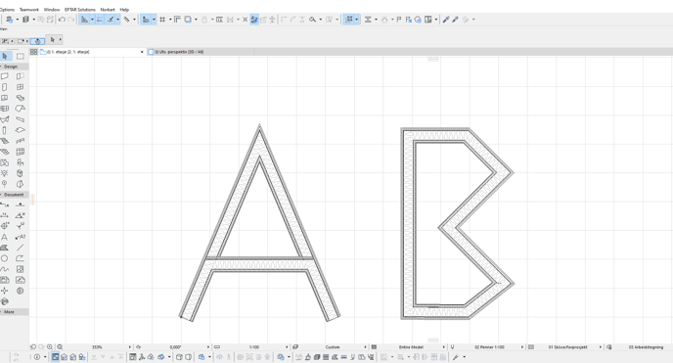The image size is (673, 363).
Task: Select the Marquee tool in the toolbox
Action: pos(21,56)
